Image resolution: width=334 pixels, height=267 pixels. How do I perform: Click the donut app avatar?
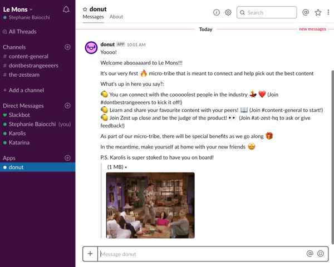click(91, 48)
